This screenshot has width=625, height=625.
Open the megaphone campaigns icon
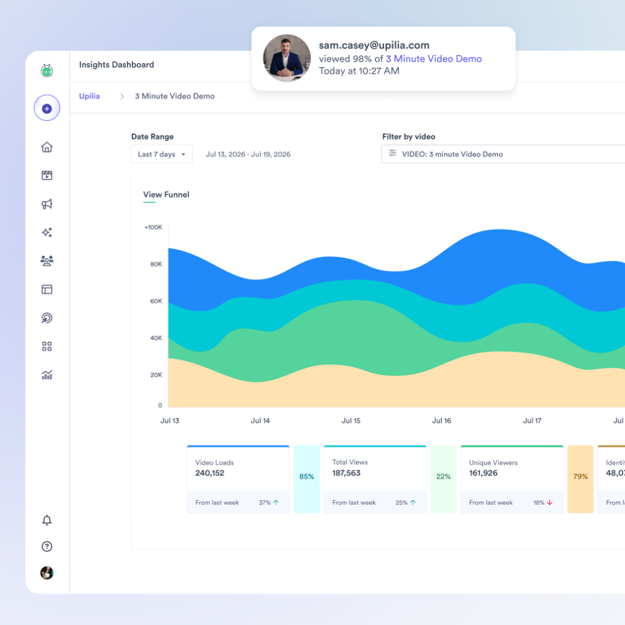(x=46, y=204)
